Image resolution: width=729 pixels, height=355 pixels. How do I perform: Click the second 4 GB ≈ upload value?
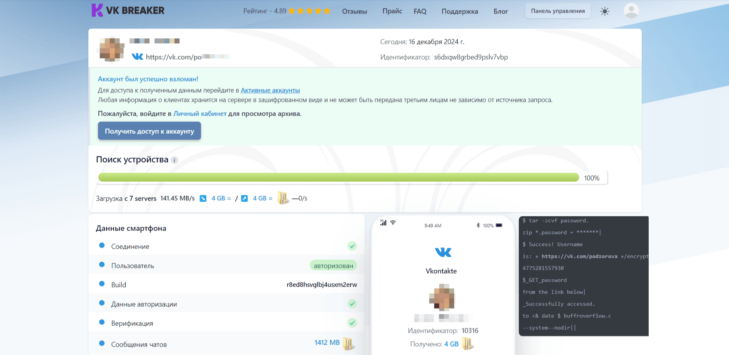pos(263,198)
